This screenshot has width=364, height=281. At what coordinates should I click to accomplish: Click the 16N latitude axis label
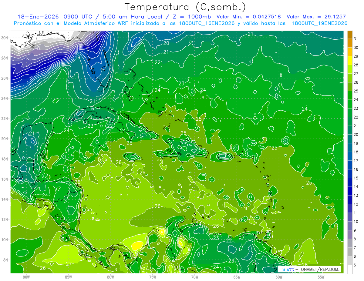5,179
